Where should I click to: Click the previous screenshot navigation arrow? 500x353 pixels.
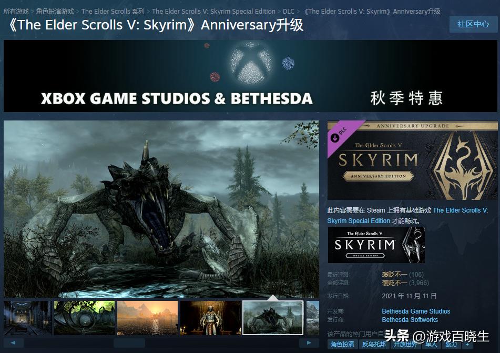(14, 342)
